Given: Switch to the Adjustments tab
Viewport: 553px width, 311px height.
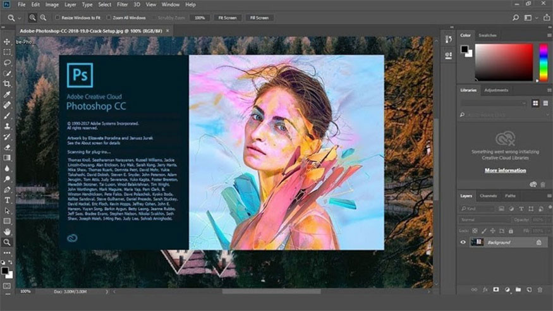Looking at the screenshot, I should 496,90.
